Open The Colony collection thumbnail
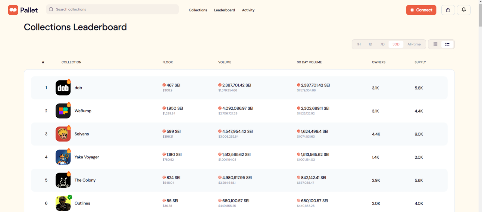 [x=63, y=180]
